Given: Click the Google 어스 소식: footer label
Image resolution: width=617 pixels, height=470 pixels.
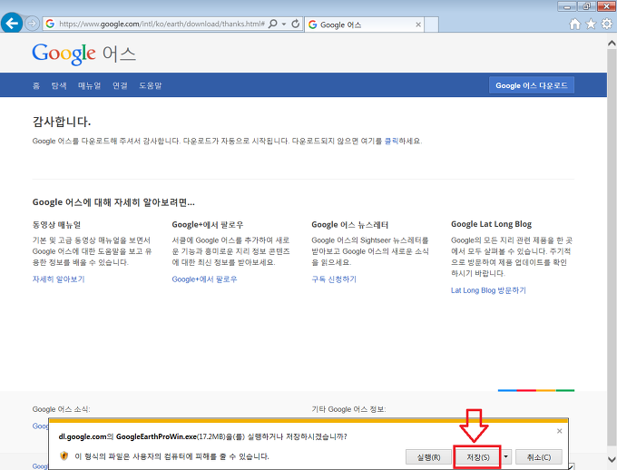Looking at the screenshot, I should coord(61,409).
